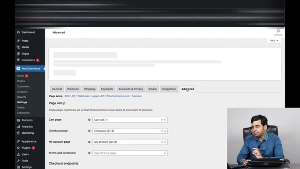Click the Products box icon
Screen dimensions: 300x169
click(18, 120)
